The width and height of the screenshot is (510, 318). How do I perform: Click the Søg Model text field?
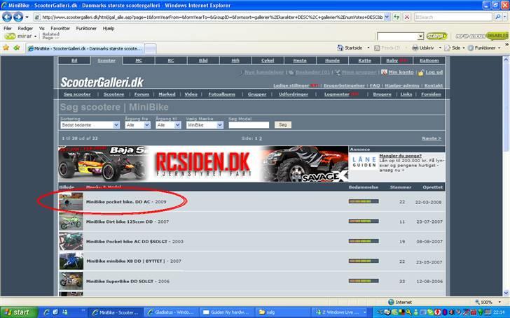(x=249, y=125)
